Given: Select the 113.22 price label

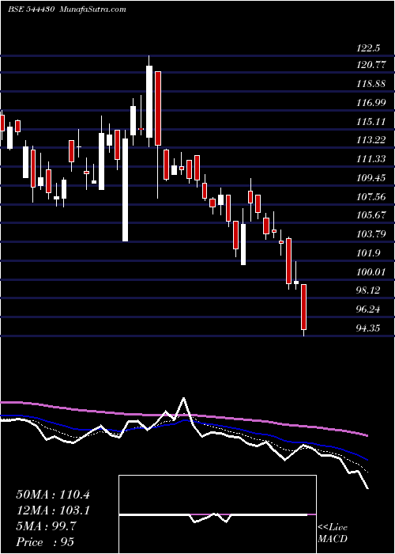Looking at the screenshot, I should (371, 140).
